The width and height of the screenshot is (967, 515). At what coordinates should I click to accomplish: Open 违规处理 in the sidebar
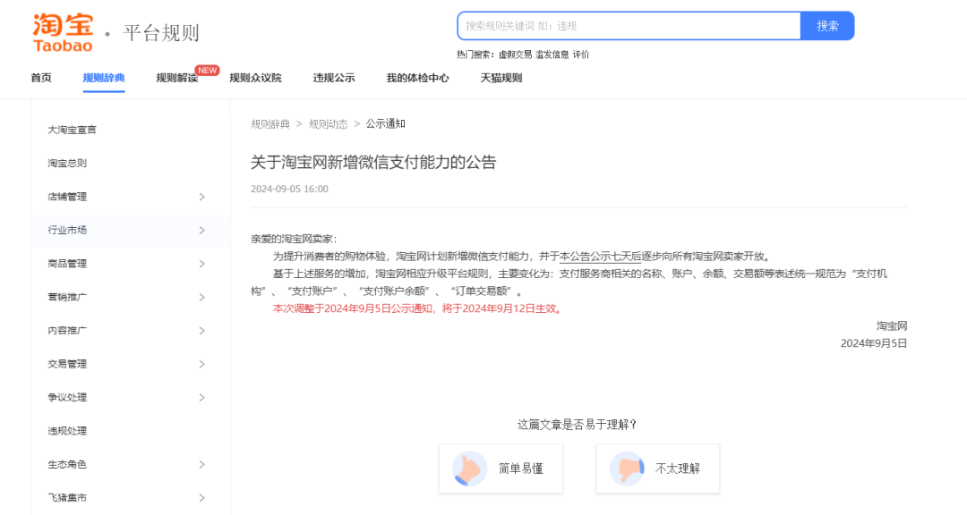[67, 431]
